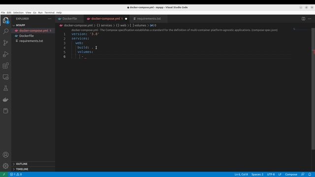Image resolution: width=315 pixels, height=177 pixels.
Task: Open the File menu
Action: (3, 12)
